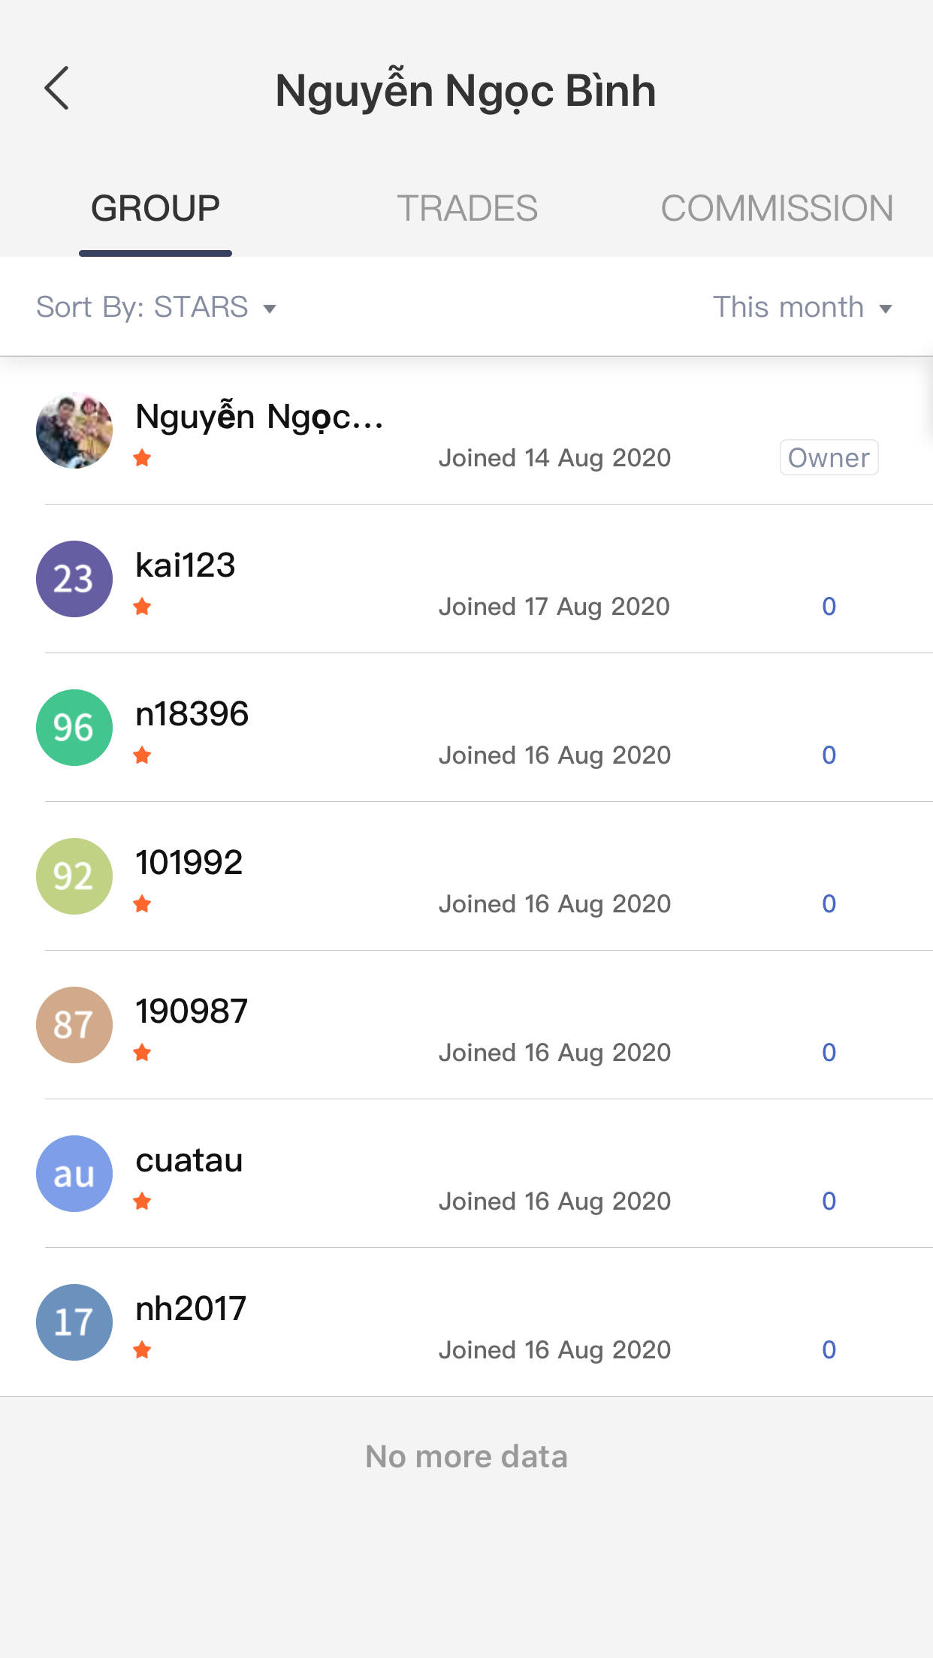Viewport: 933px width, 1658px height.
Task: Select the nh2017 username
Action: (x=191, y=1308)
